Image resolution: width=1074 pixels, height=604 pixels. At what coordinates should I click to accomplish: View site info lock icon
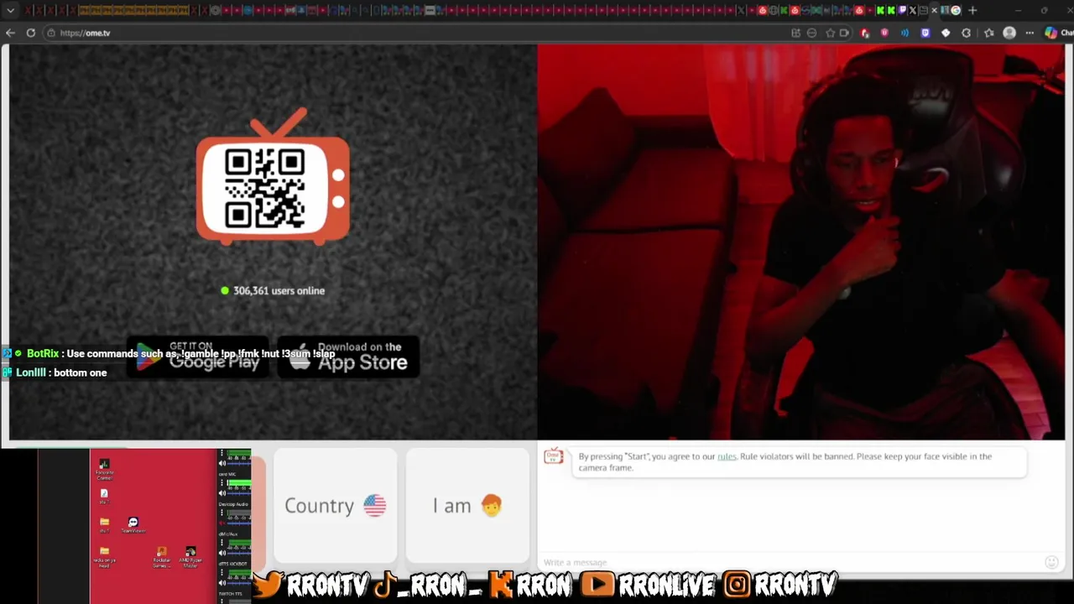pyautogui.click(x=51, y=33)
